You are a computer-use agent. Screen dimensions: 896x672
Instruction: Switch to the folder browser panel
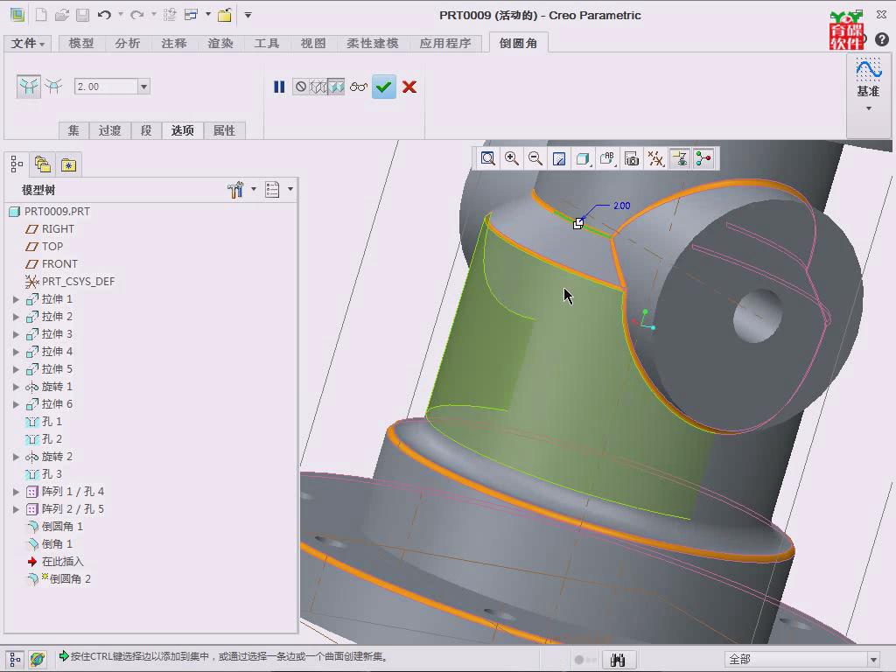[43, 165]
